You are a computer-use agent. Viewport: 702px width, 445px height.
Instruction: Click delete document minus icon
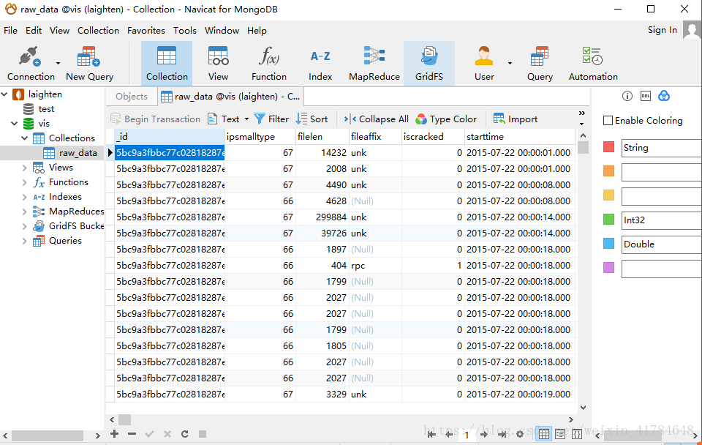(132, 434)
